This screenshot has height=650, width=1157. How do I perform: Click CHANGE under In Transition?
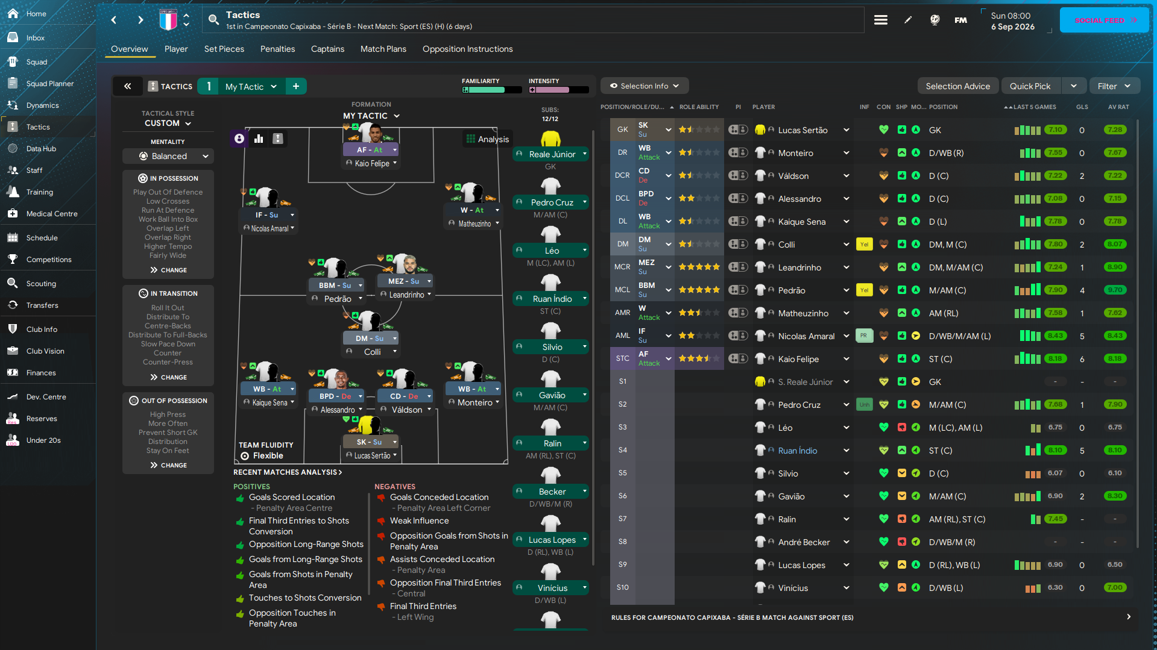click(x=168, y=377)
